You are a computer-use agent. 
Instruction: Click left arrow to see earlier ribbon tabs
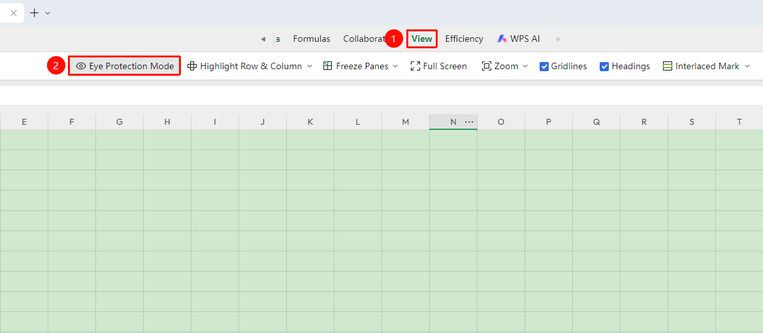263,39
